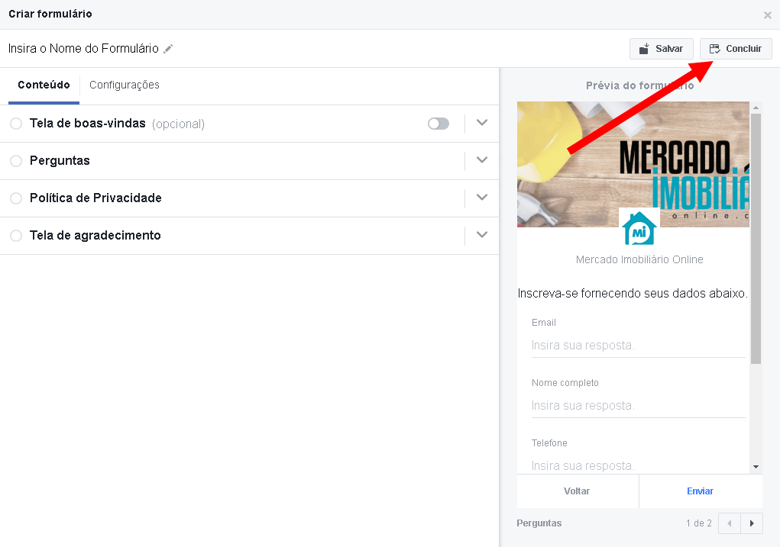
Task: Expand the Tela de agradecimento chevron
Action: tap(481, 234)
